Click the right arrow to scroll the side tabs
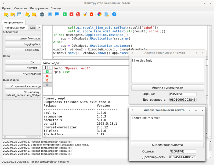214x165 pixels. (39, 28)
